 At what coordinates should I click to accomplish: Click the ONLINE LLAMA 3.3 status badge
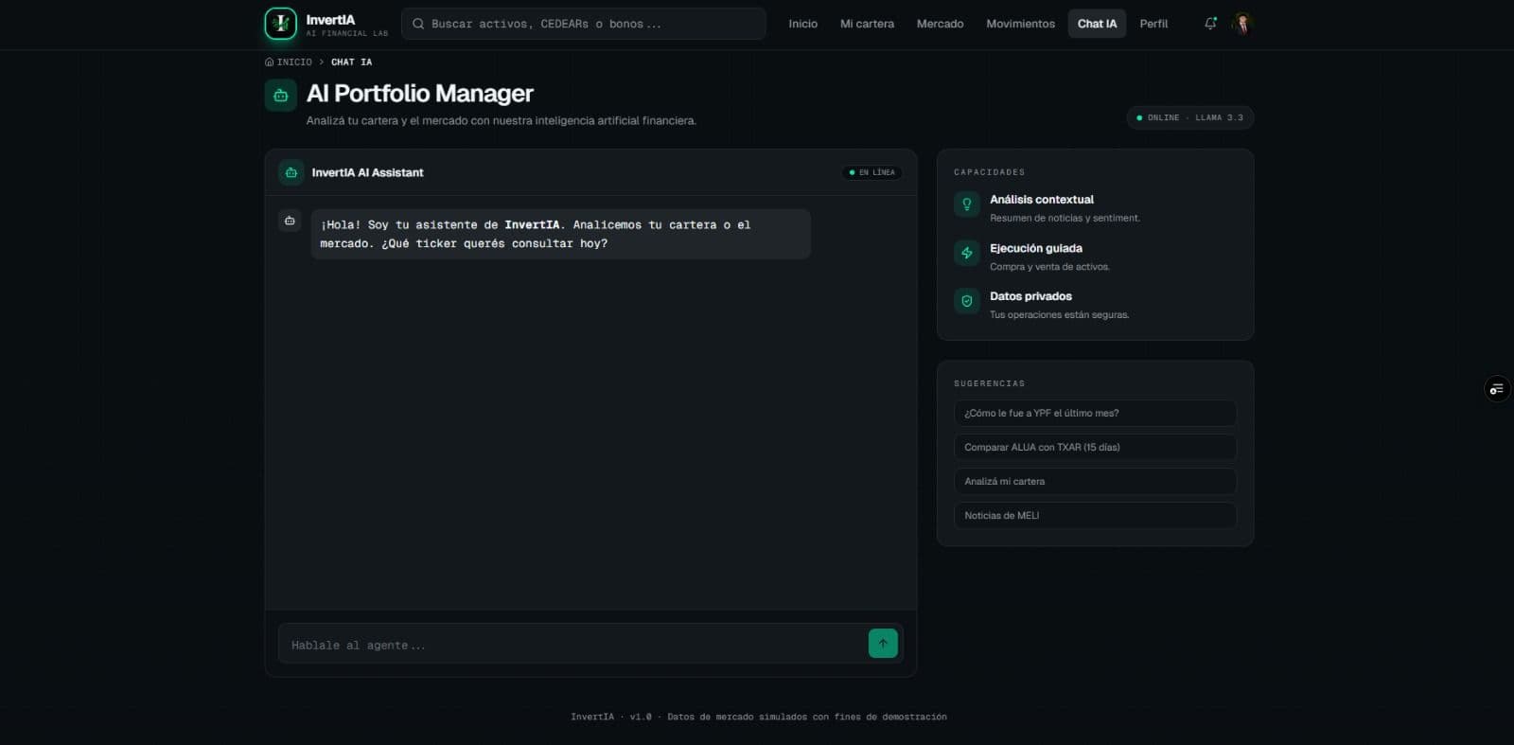[1189, 117]
